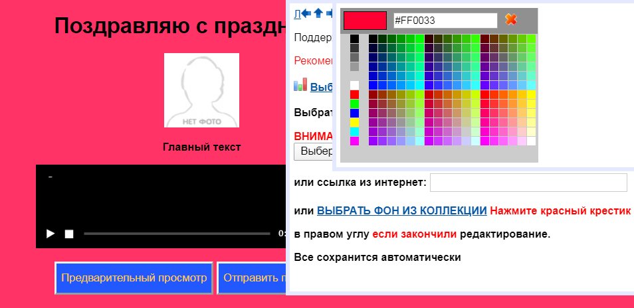
Task: Click the hex color code field
Action: pyautogui.click(x=445, y=21)
